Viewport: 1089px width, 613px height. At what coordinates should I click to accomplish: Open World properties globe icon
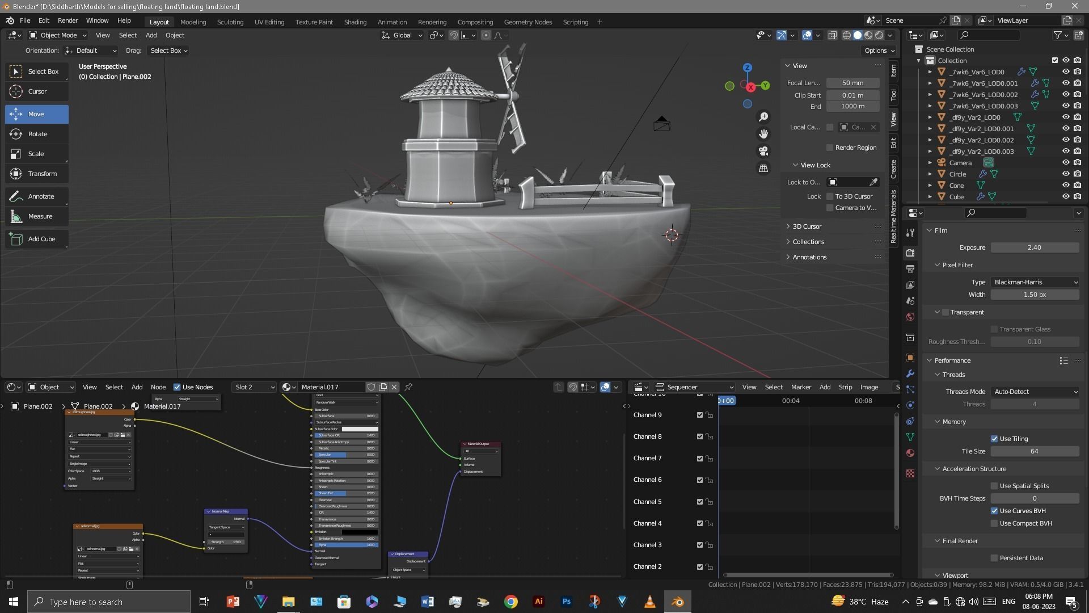pos(910,317)
